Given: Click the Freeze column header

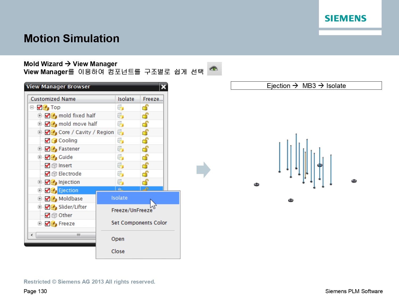Looking at the screenshot, I should (x=152, y=99).
